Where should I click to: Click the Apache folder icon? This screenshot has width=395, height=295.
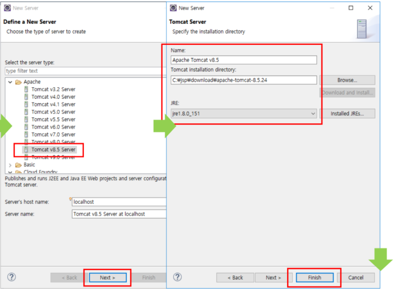[19, 82]
